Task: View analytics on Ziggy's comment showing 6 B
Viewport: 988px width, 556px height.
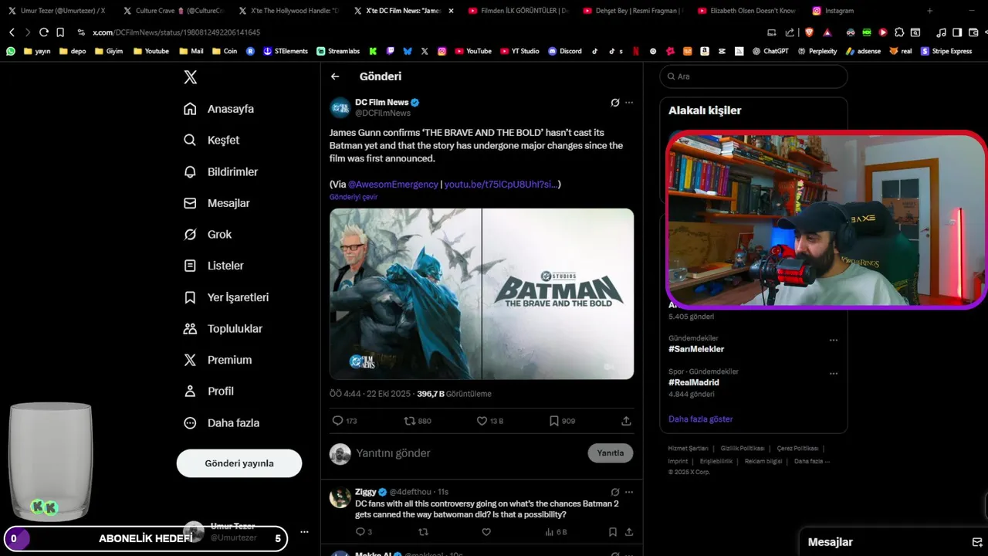Action: pos(556,532)
